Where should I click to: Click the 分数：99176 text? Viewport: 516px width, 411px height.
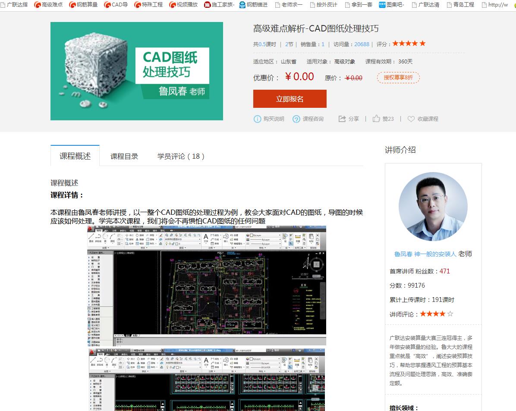click(x=407, y=286)
